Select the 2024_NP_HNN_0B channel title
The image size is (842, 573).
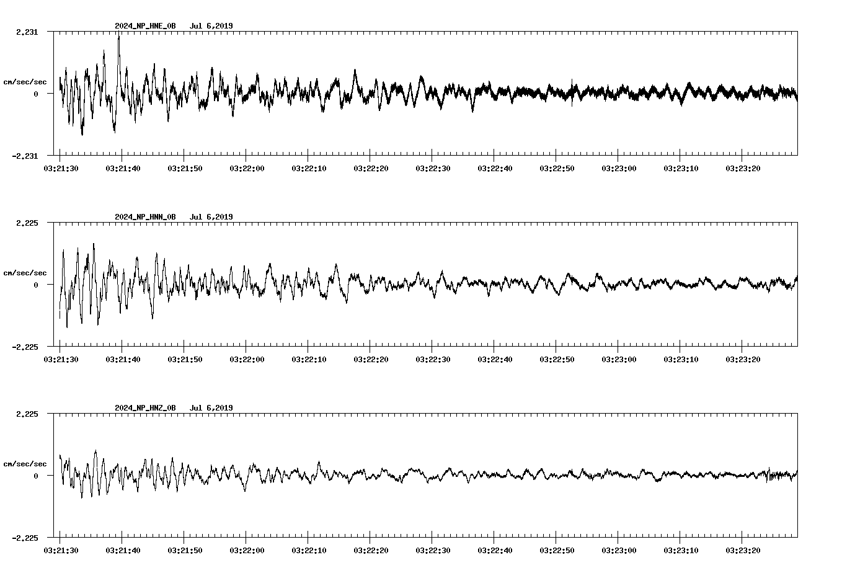coord(145,217)
